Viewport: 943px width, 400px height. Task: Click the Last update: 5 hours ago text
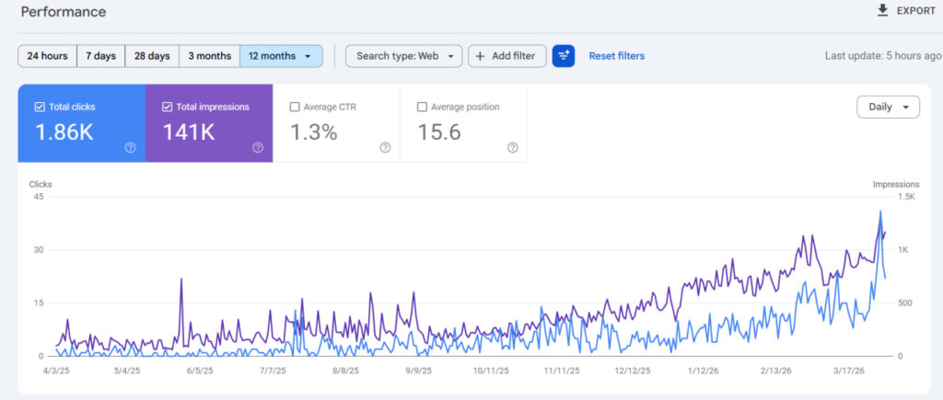click(883, 56)
